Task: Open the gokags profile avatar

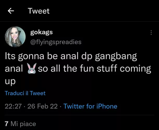Action: click(x=15, y=37)
